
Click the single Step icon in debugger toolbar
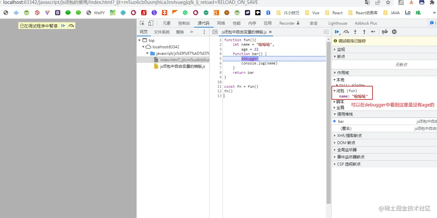pos(373,32)
